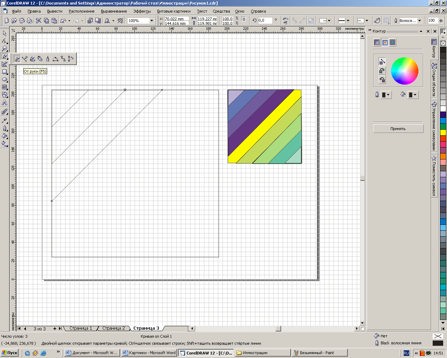Click the Import toolbar icon

click(x=90, y=21)
